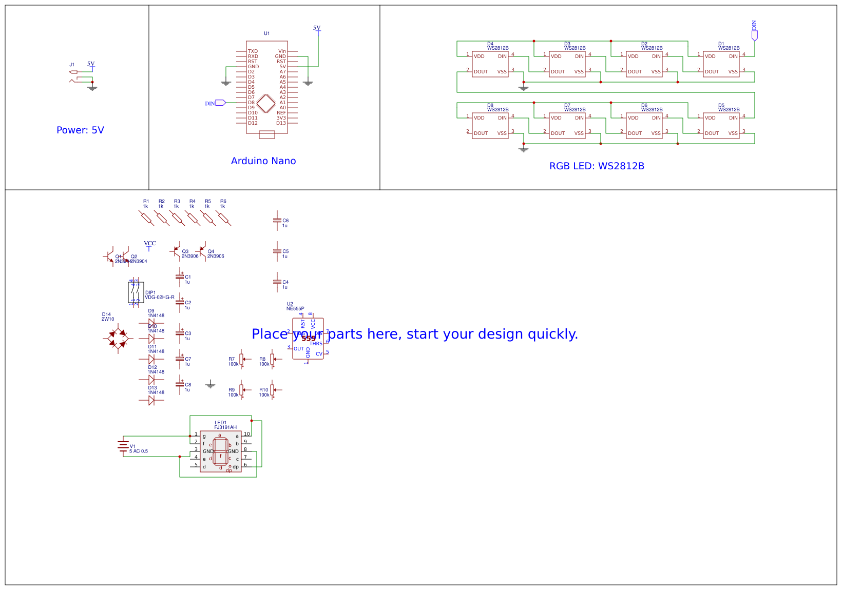The height and width of the screenshot is (590, 842).
Task: Select the R7 100k potentiometer
Action: pos(241,360)
